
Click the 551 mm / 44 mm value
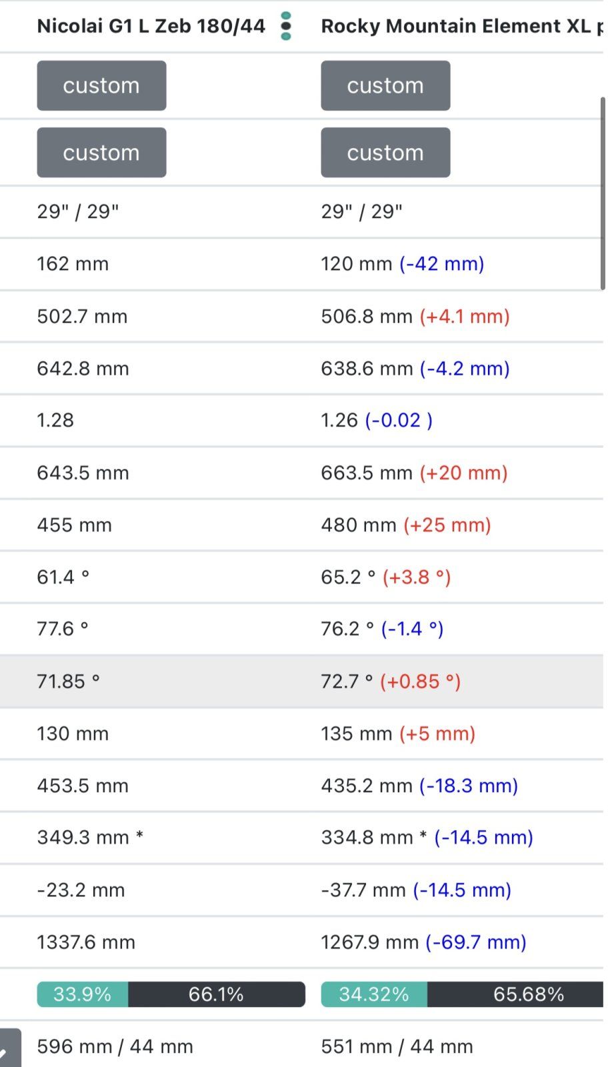pyautogui.click(x=397, y=1047)
